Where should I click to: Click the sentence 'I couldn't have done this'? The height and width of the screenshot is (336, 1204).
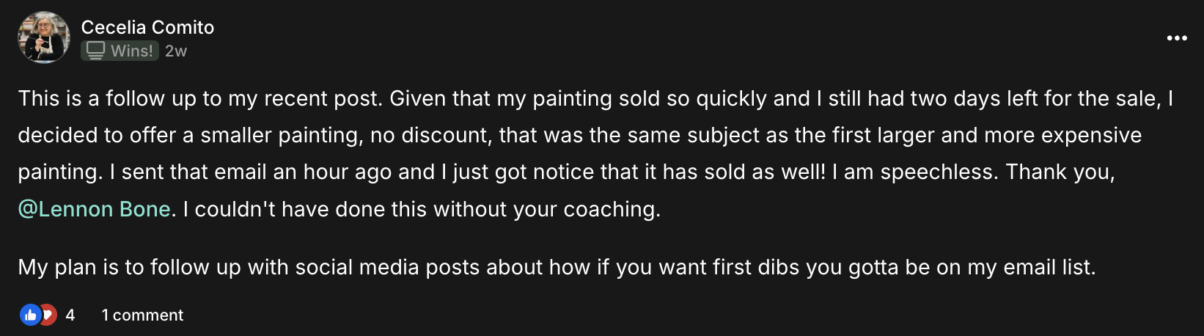point(422,209)
